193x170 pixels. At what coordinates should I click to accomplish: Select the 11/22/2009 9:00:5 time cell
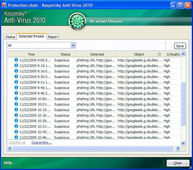point(35,60)
